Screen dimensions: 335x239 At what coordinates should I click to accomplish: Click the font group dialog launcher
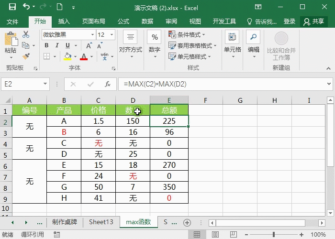(114, 68)
